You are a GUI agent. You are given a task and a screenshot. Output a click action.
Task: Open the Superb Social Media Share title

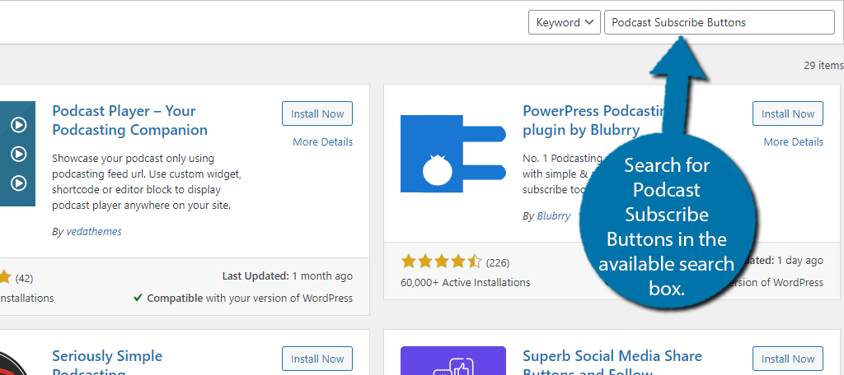(x=612, y=363)
